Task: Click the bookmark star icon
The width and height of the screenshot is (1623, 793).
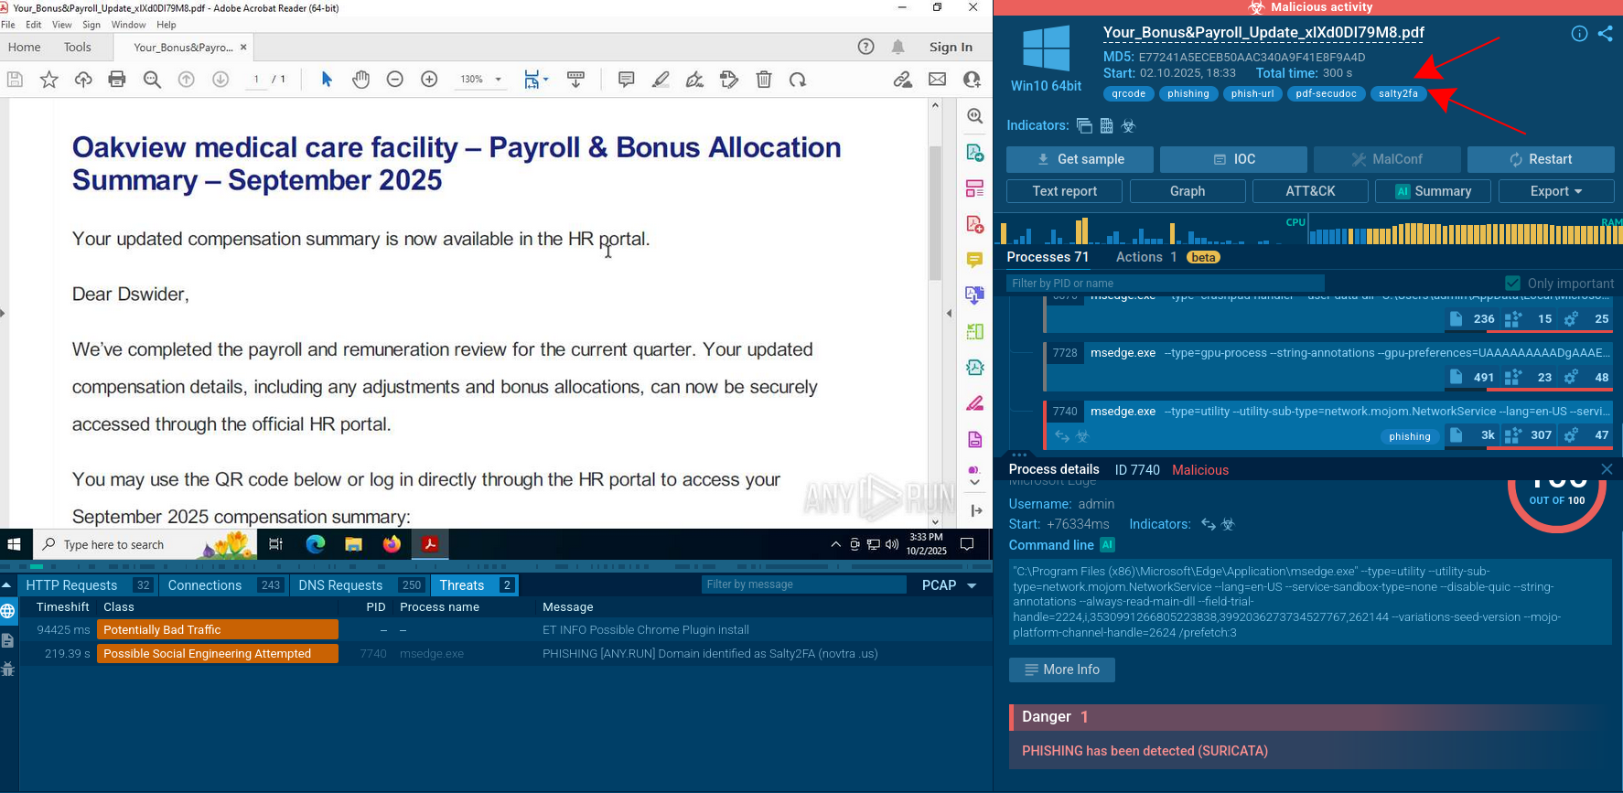Action: click(x=49, y=80)
